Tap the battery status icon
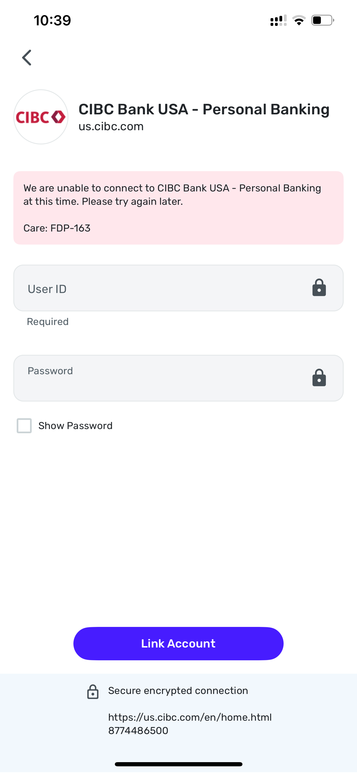The height and width of the screenshot is (773, 357). (x=323, y=20)
